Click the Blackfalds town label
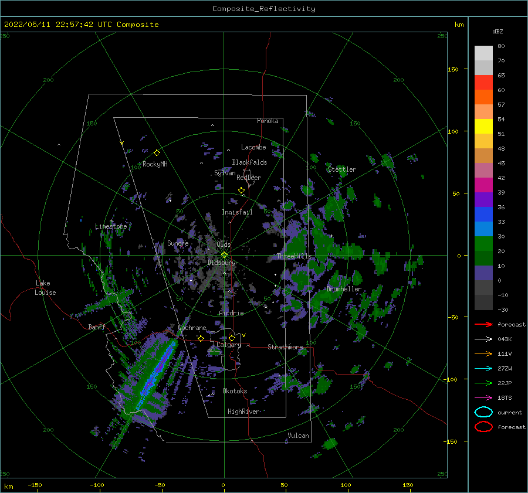The width and height of the screenshot is (528, 493). click(249, 162)
